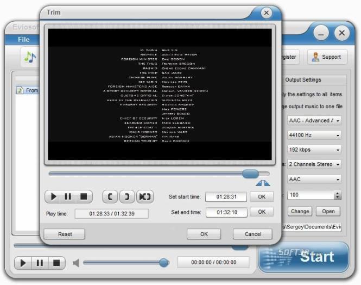Viewport: 361px width, 285px height.
Task: Open the File menu in the main window
Action: tap(24, 39)
